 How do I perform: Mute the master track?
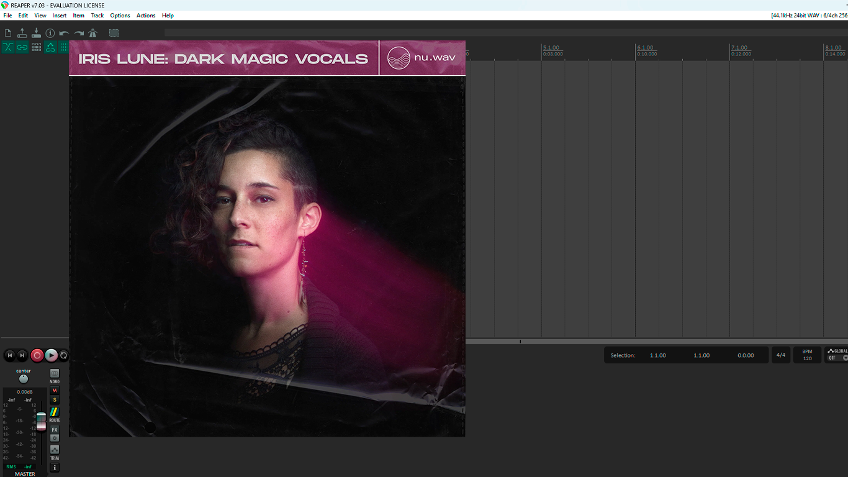55,391
